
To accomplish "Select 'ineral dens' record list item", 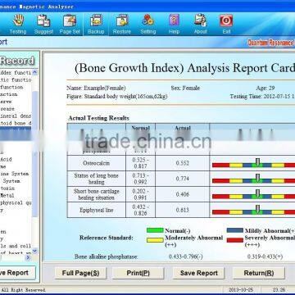I will point(16,116).
